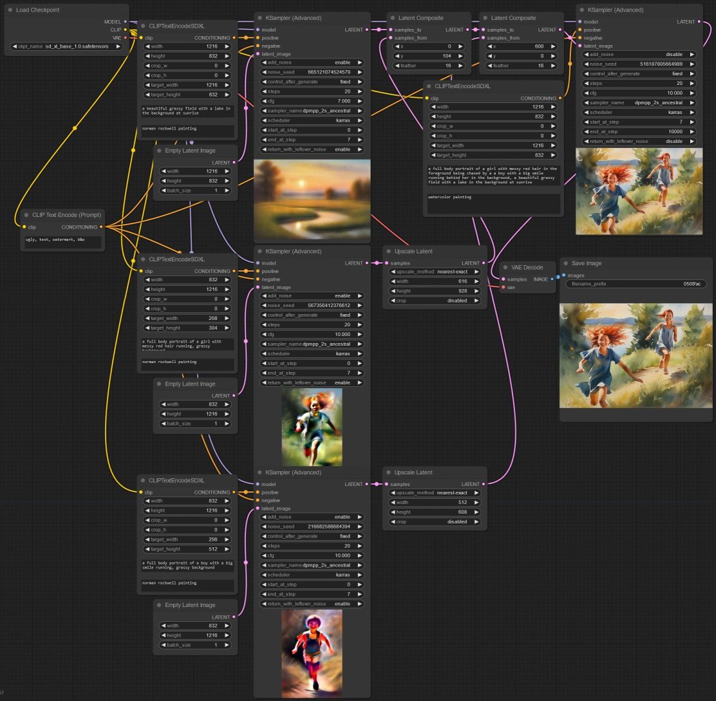Viewport: 716px width, 701px height.
Task: Select the sunrise landscape preview image
Action: 312,200
